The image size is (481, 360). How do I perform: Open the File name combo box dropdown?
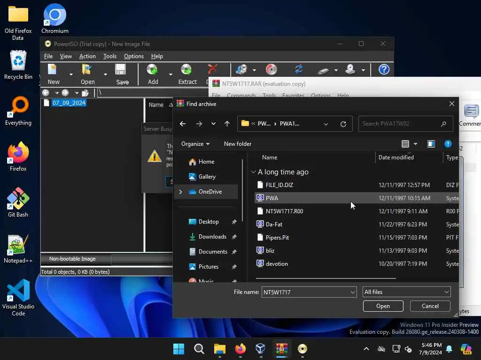[352, 292]
